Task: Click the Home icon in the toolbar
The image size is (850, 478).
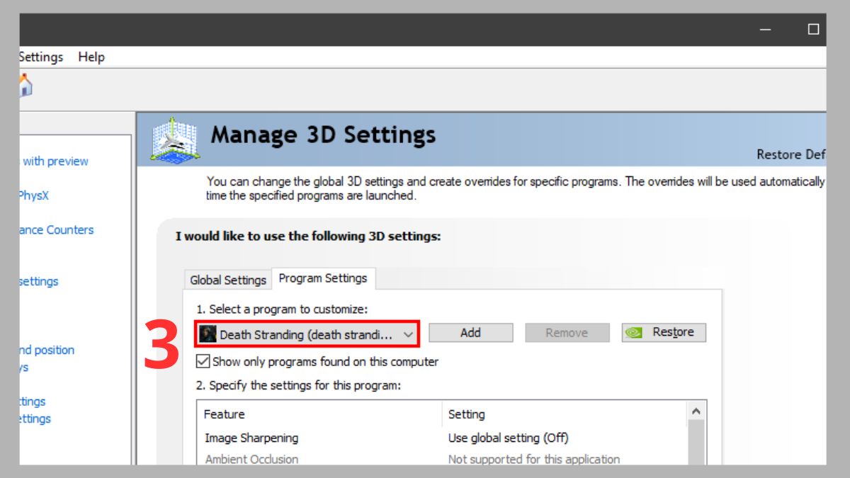Action: click(25, 87)
